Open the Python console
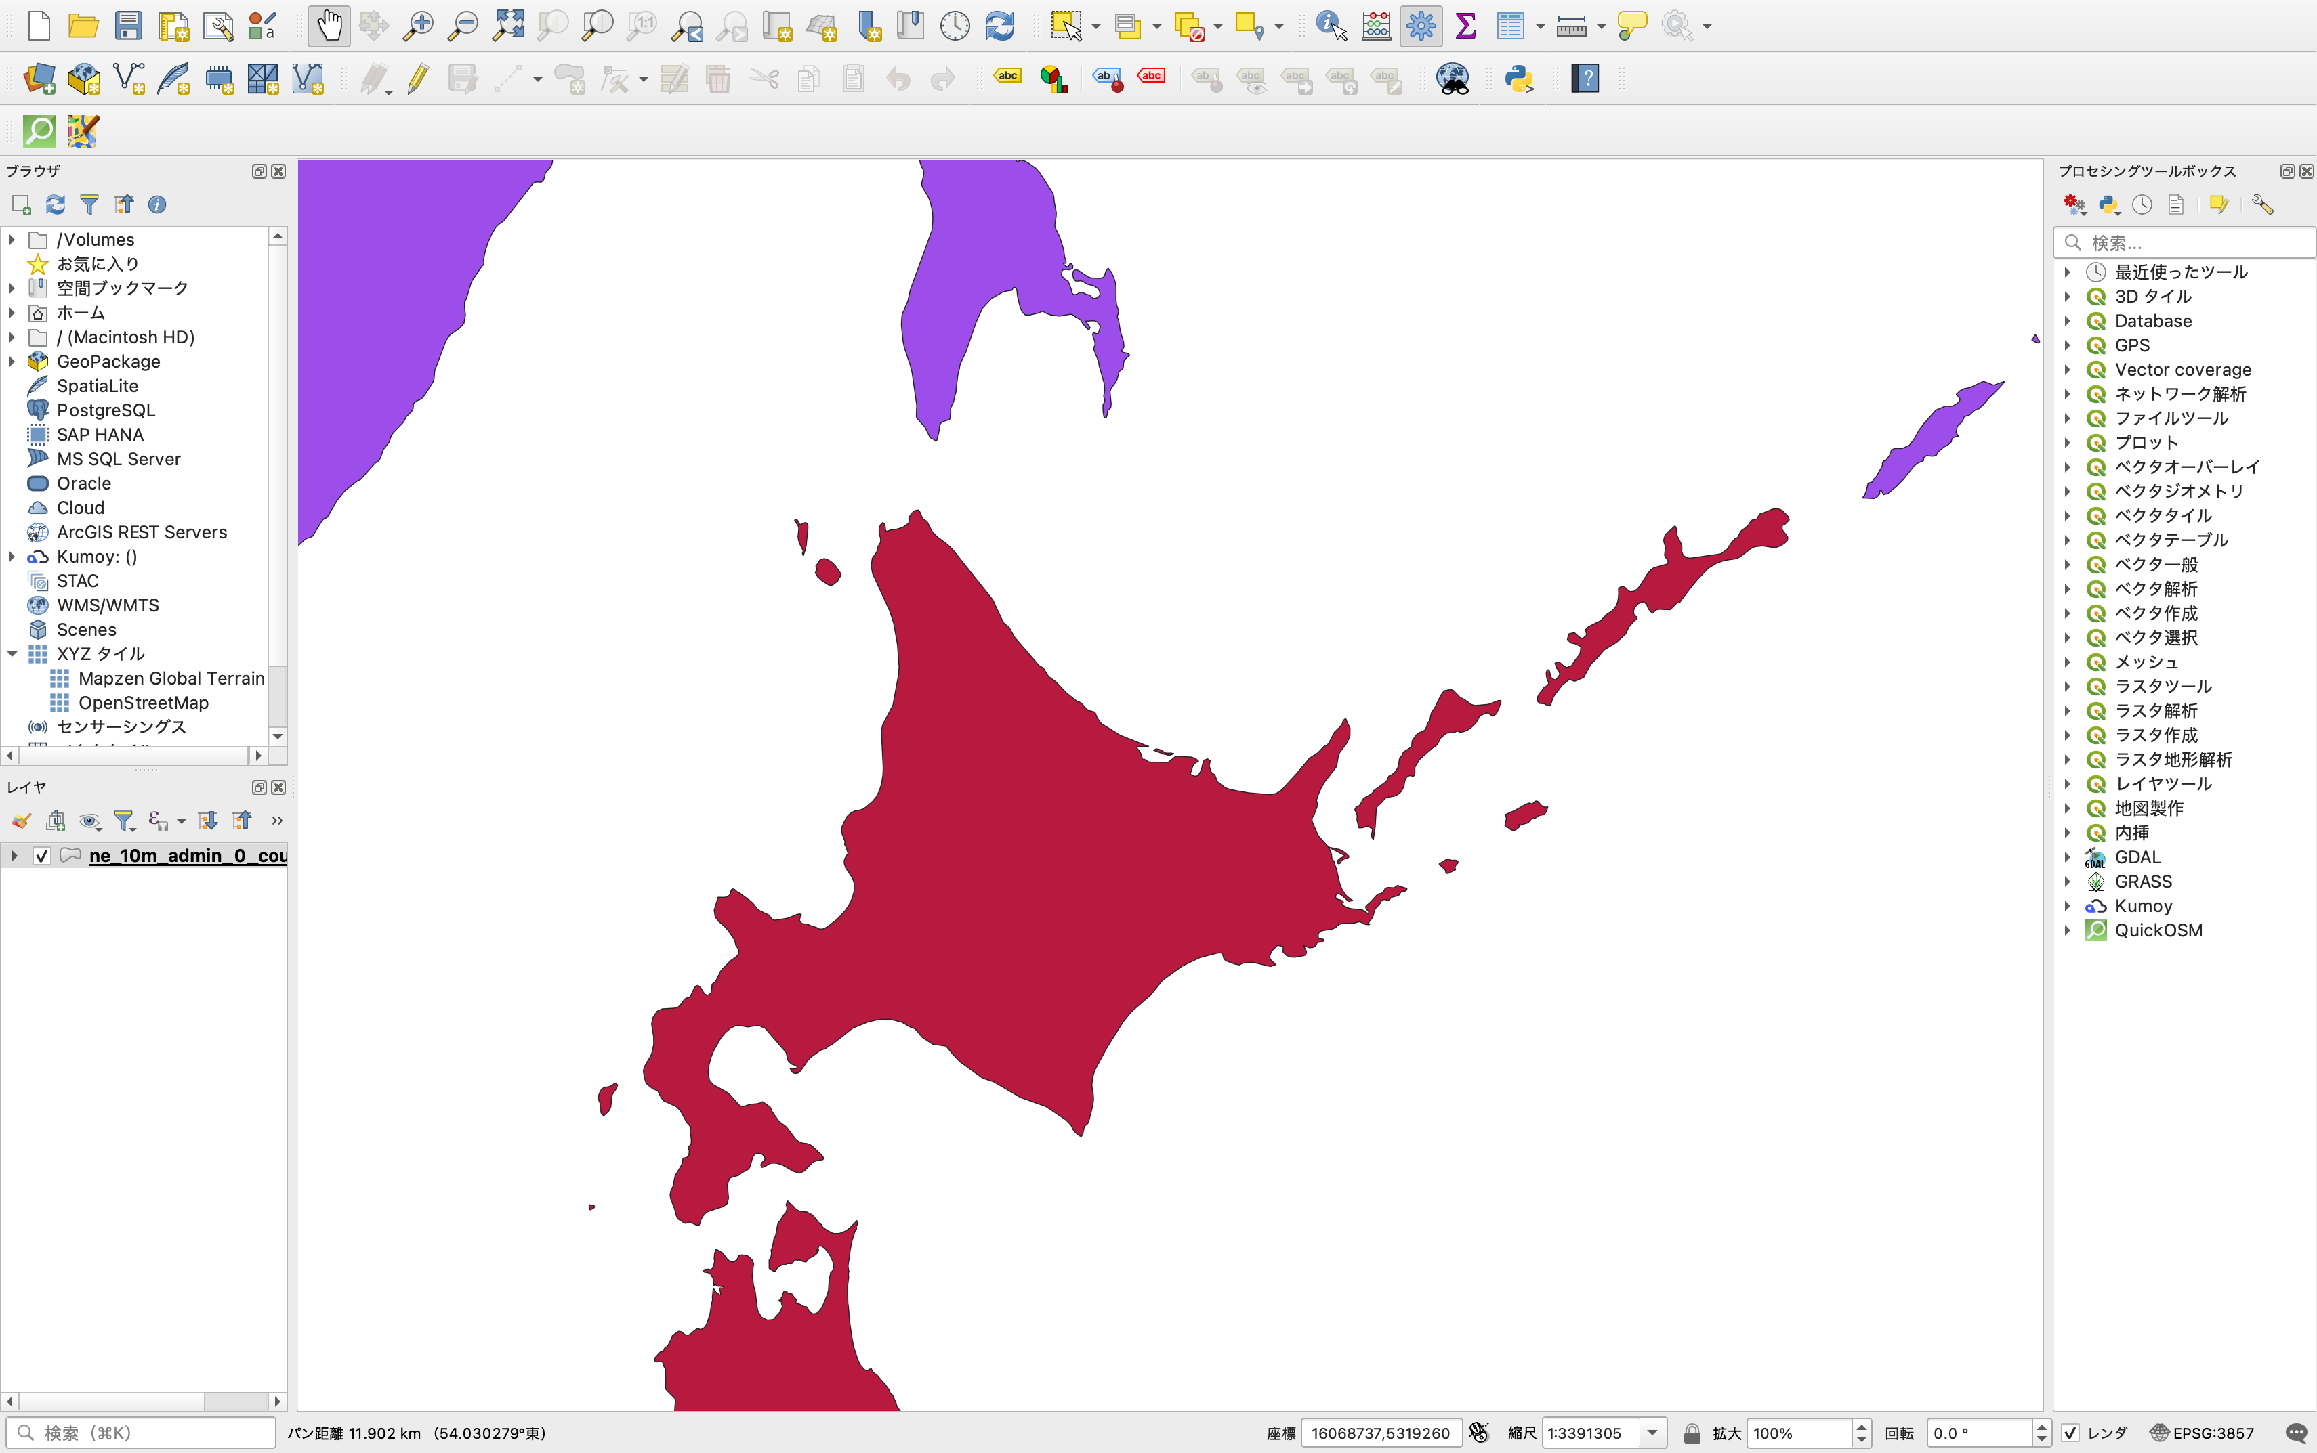Image resolution: width=2317 pixels, height=1453 pixels. tap(1519, 79)
